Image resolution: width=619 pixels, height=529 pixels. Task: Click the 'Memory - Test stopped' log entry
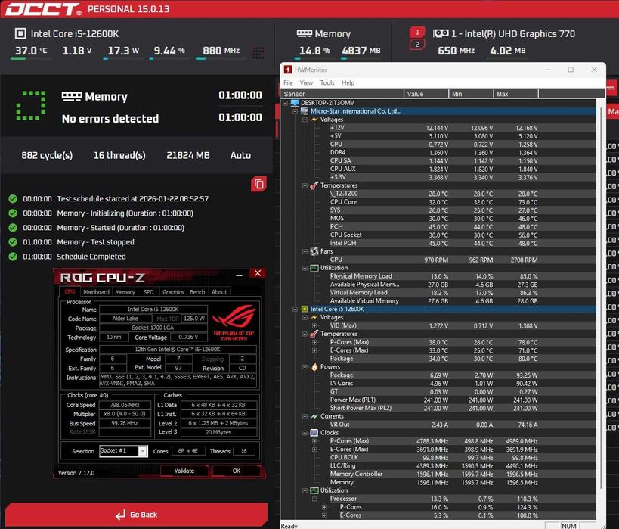point(95,242)
